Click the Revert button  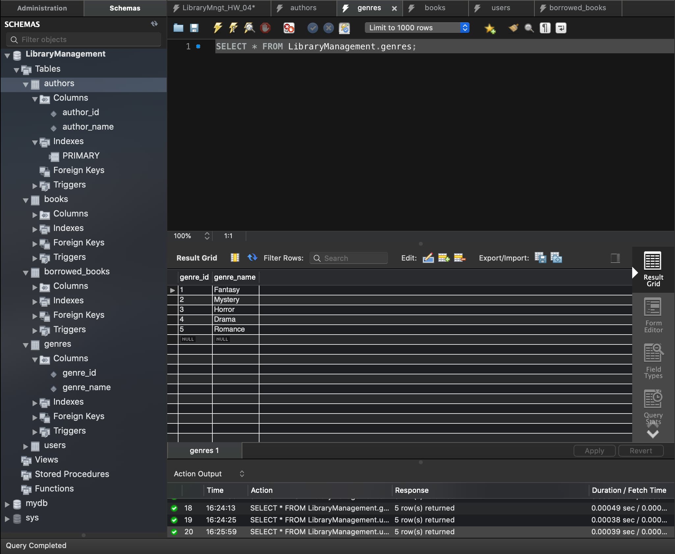coord(640,451)
